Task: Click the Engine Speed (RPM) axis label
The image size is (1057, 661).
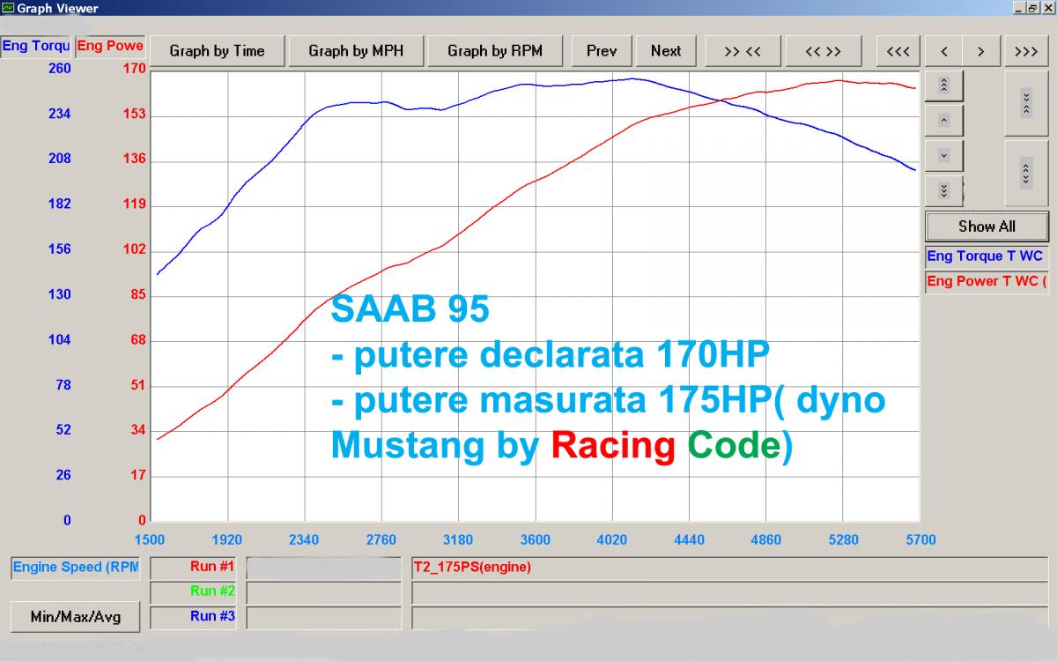Action: point(75,568)
